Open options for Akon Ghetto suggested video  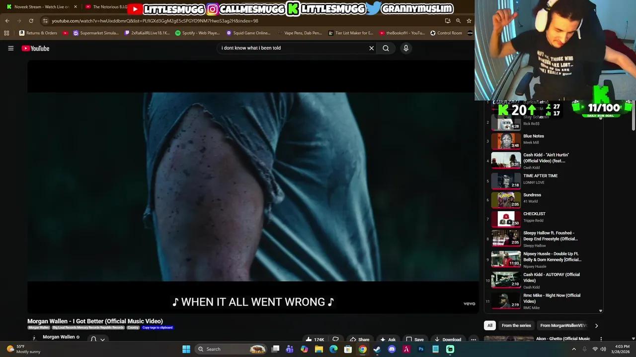(601, 339)
